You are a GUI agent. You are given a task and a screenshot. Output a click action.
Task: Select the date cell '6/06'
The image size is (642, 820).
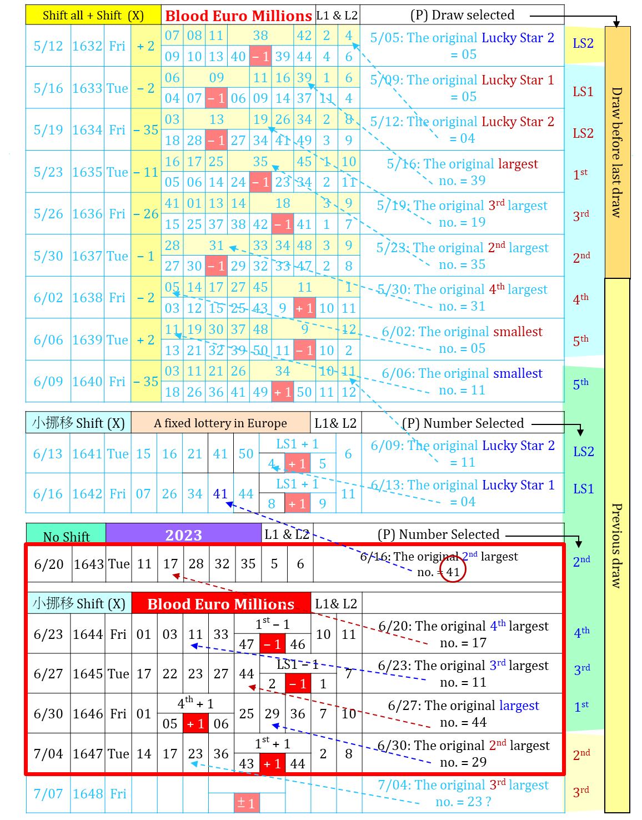click(48, 340)
